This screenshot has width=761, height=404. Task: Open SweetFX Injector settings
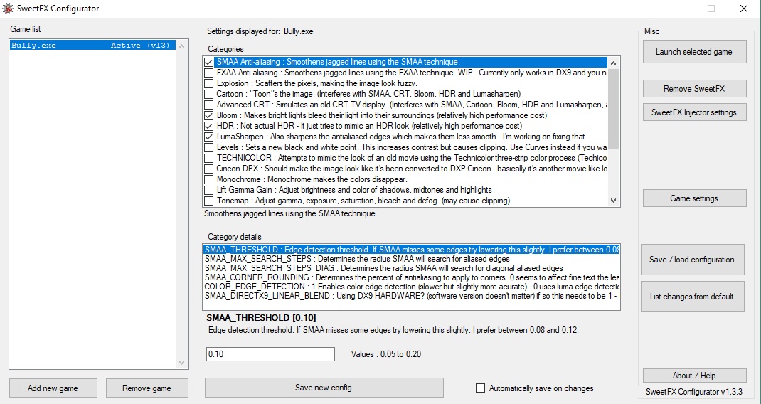pos(695,112)
